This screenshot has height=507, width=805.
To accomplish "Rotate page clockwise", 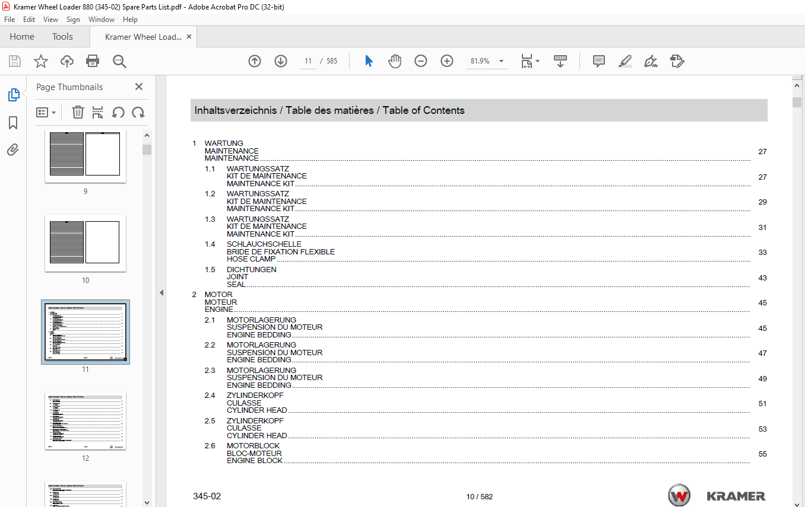I will (138, 112).
